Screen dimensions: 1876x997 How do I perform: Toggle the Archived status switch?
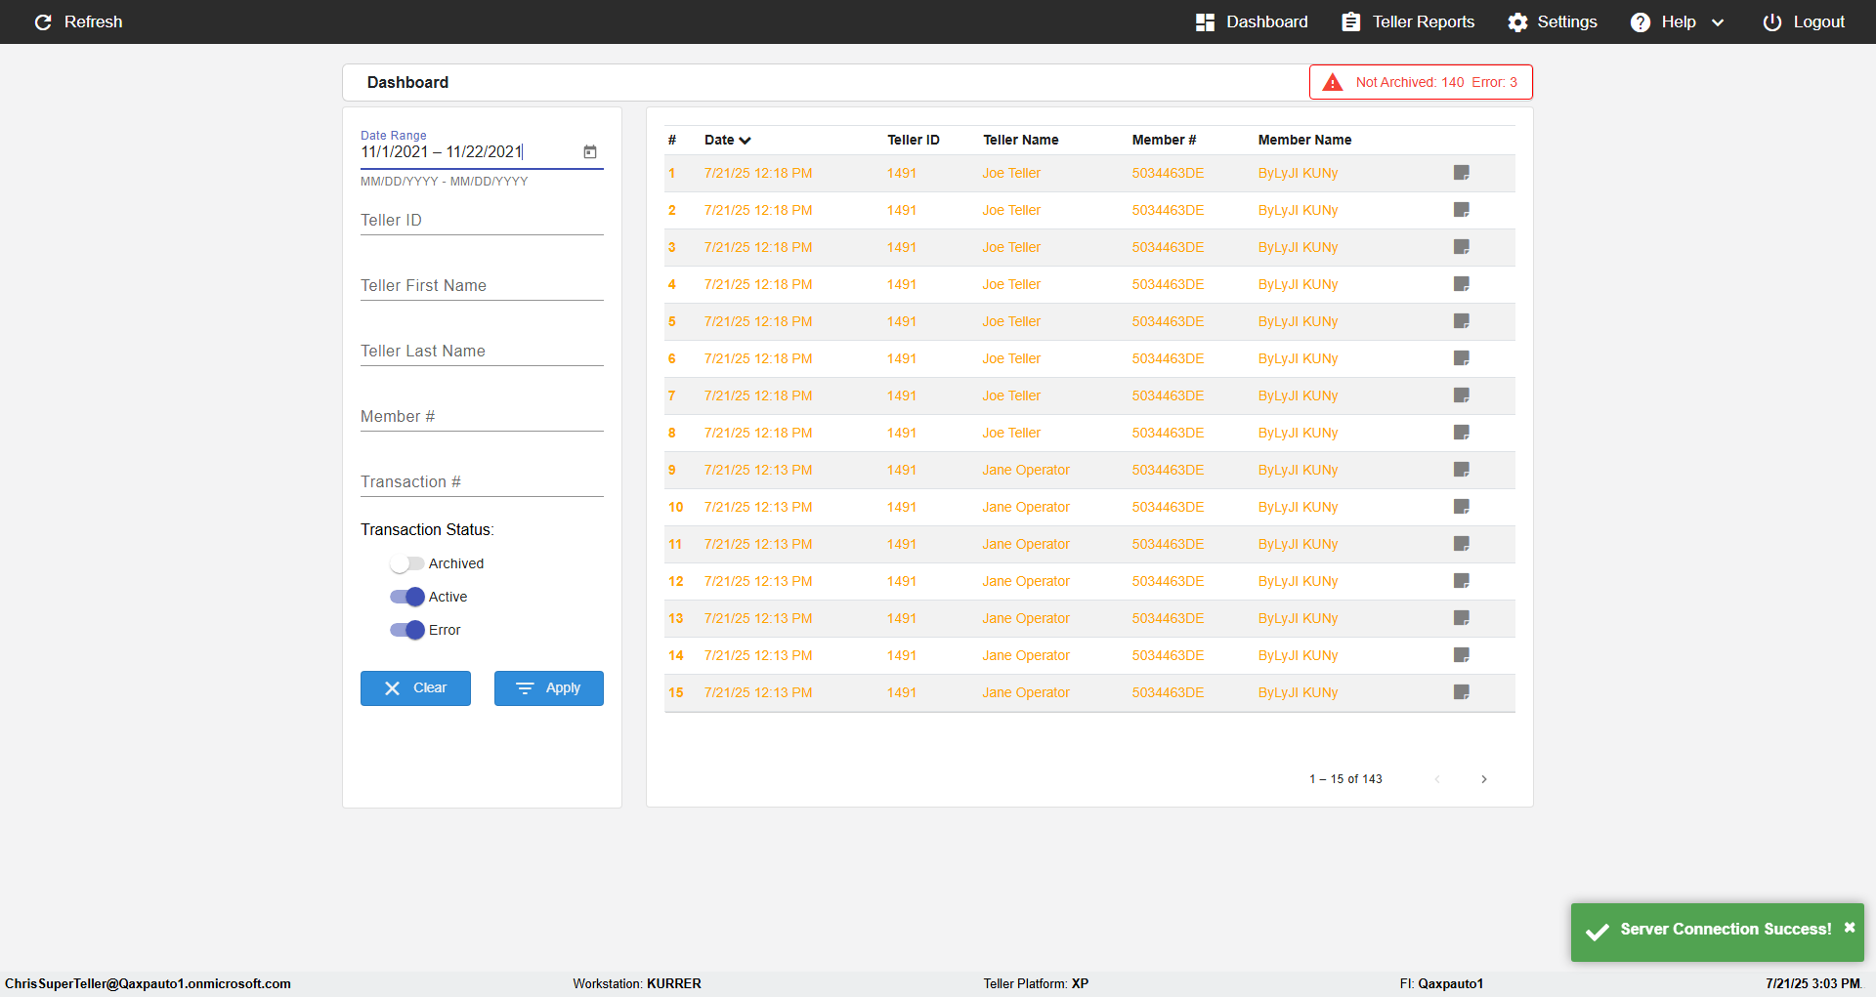406,563
